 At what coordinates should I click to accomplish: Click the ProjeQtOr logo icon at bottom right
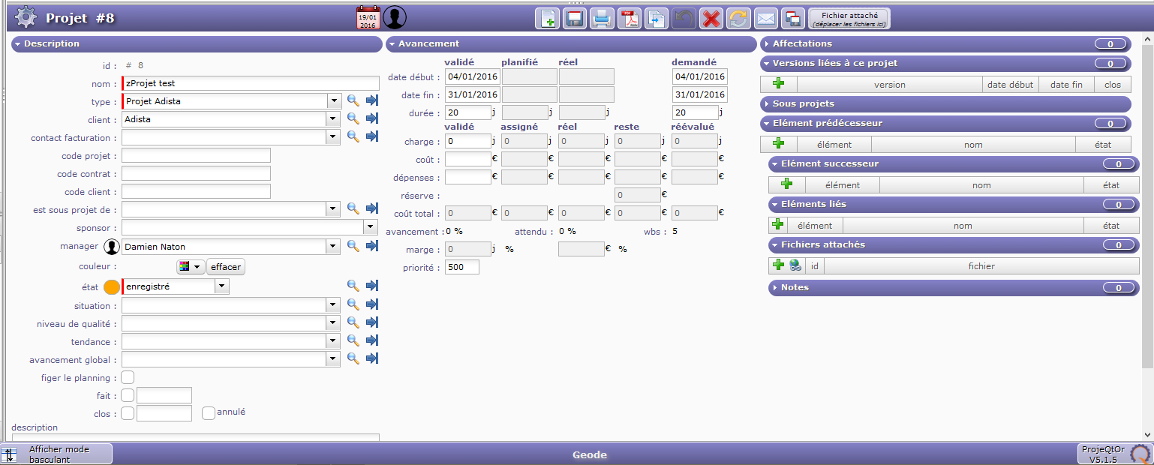[1140, 454]
